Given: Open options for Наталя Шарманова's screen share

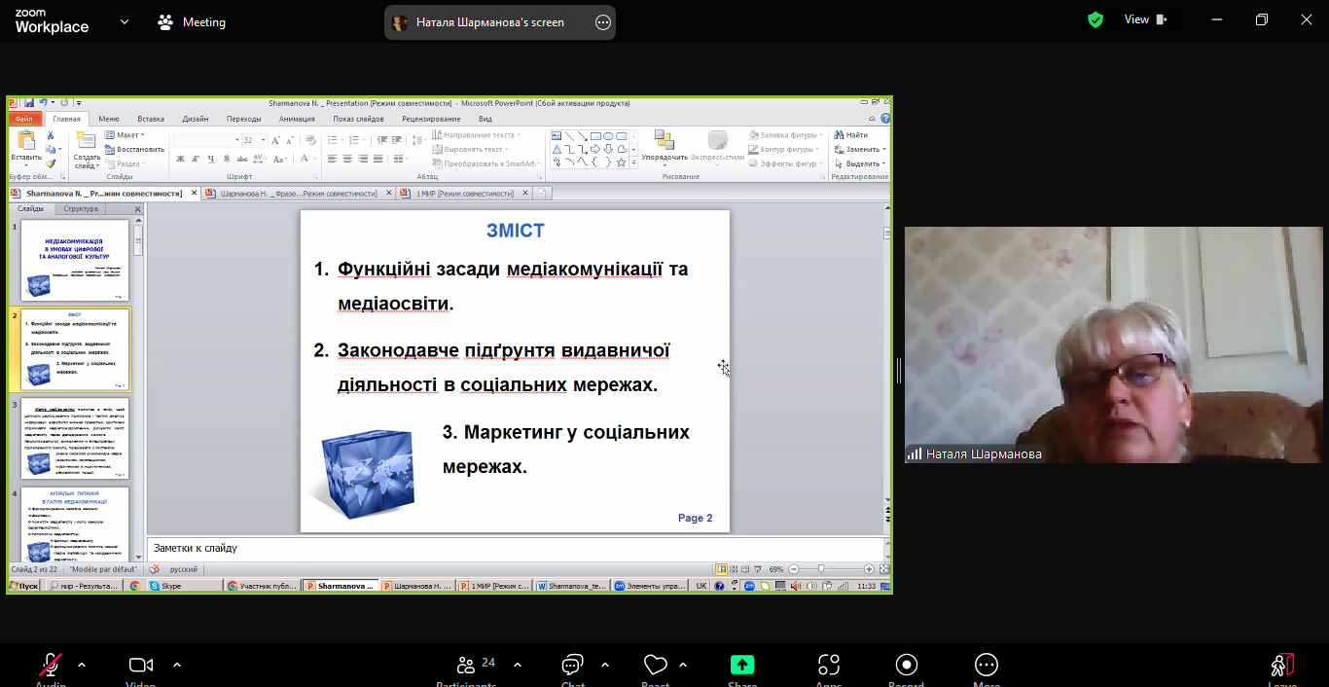Looking at the screenshot, I should (x=603, y=22).
